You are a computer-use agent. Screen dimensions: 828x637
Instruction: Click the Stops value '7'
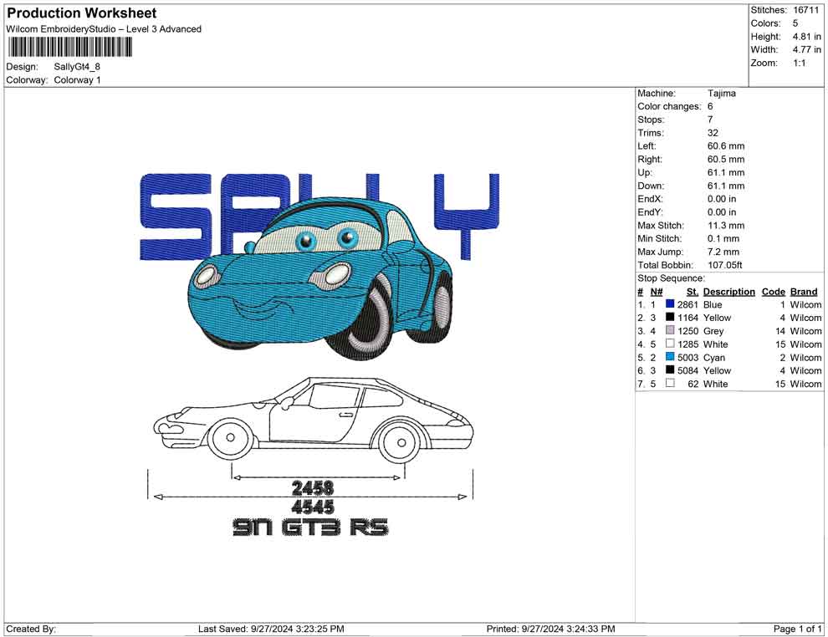[710, 120]
